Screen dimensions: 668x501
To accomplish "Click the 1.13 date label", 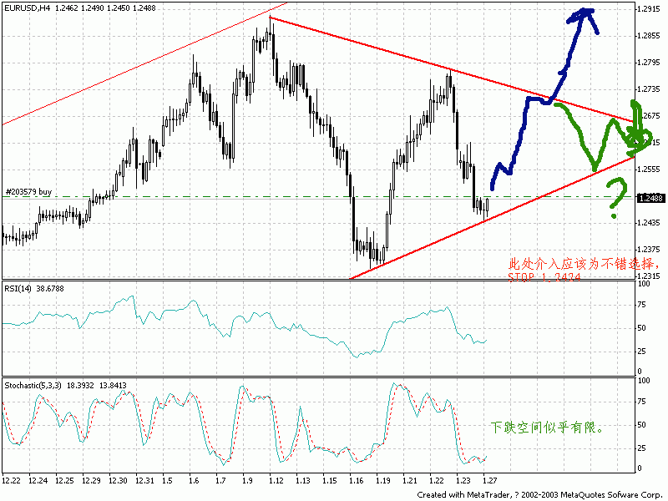I will pyautogui.click(x=303, y=481).
